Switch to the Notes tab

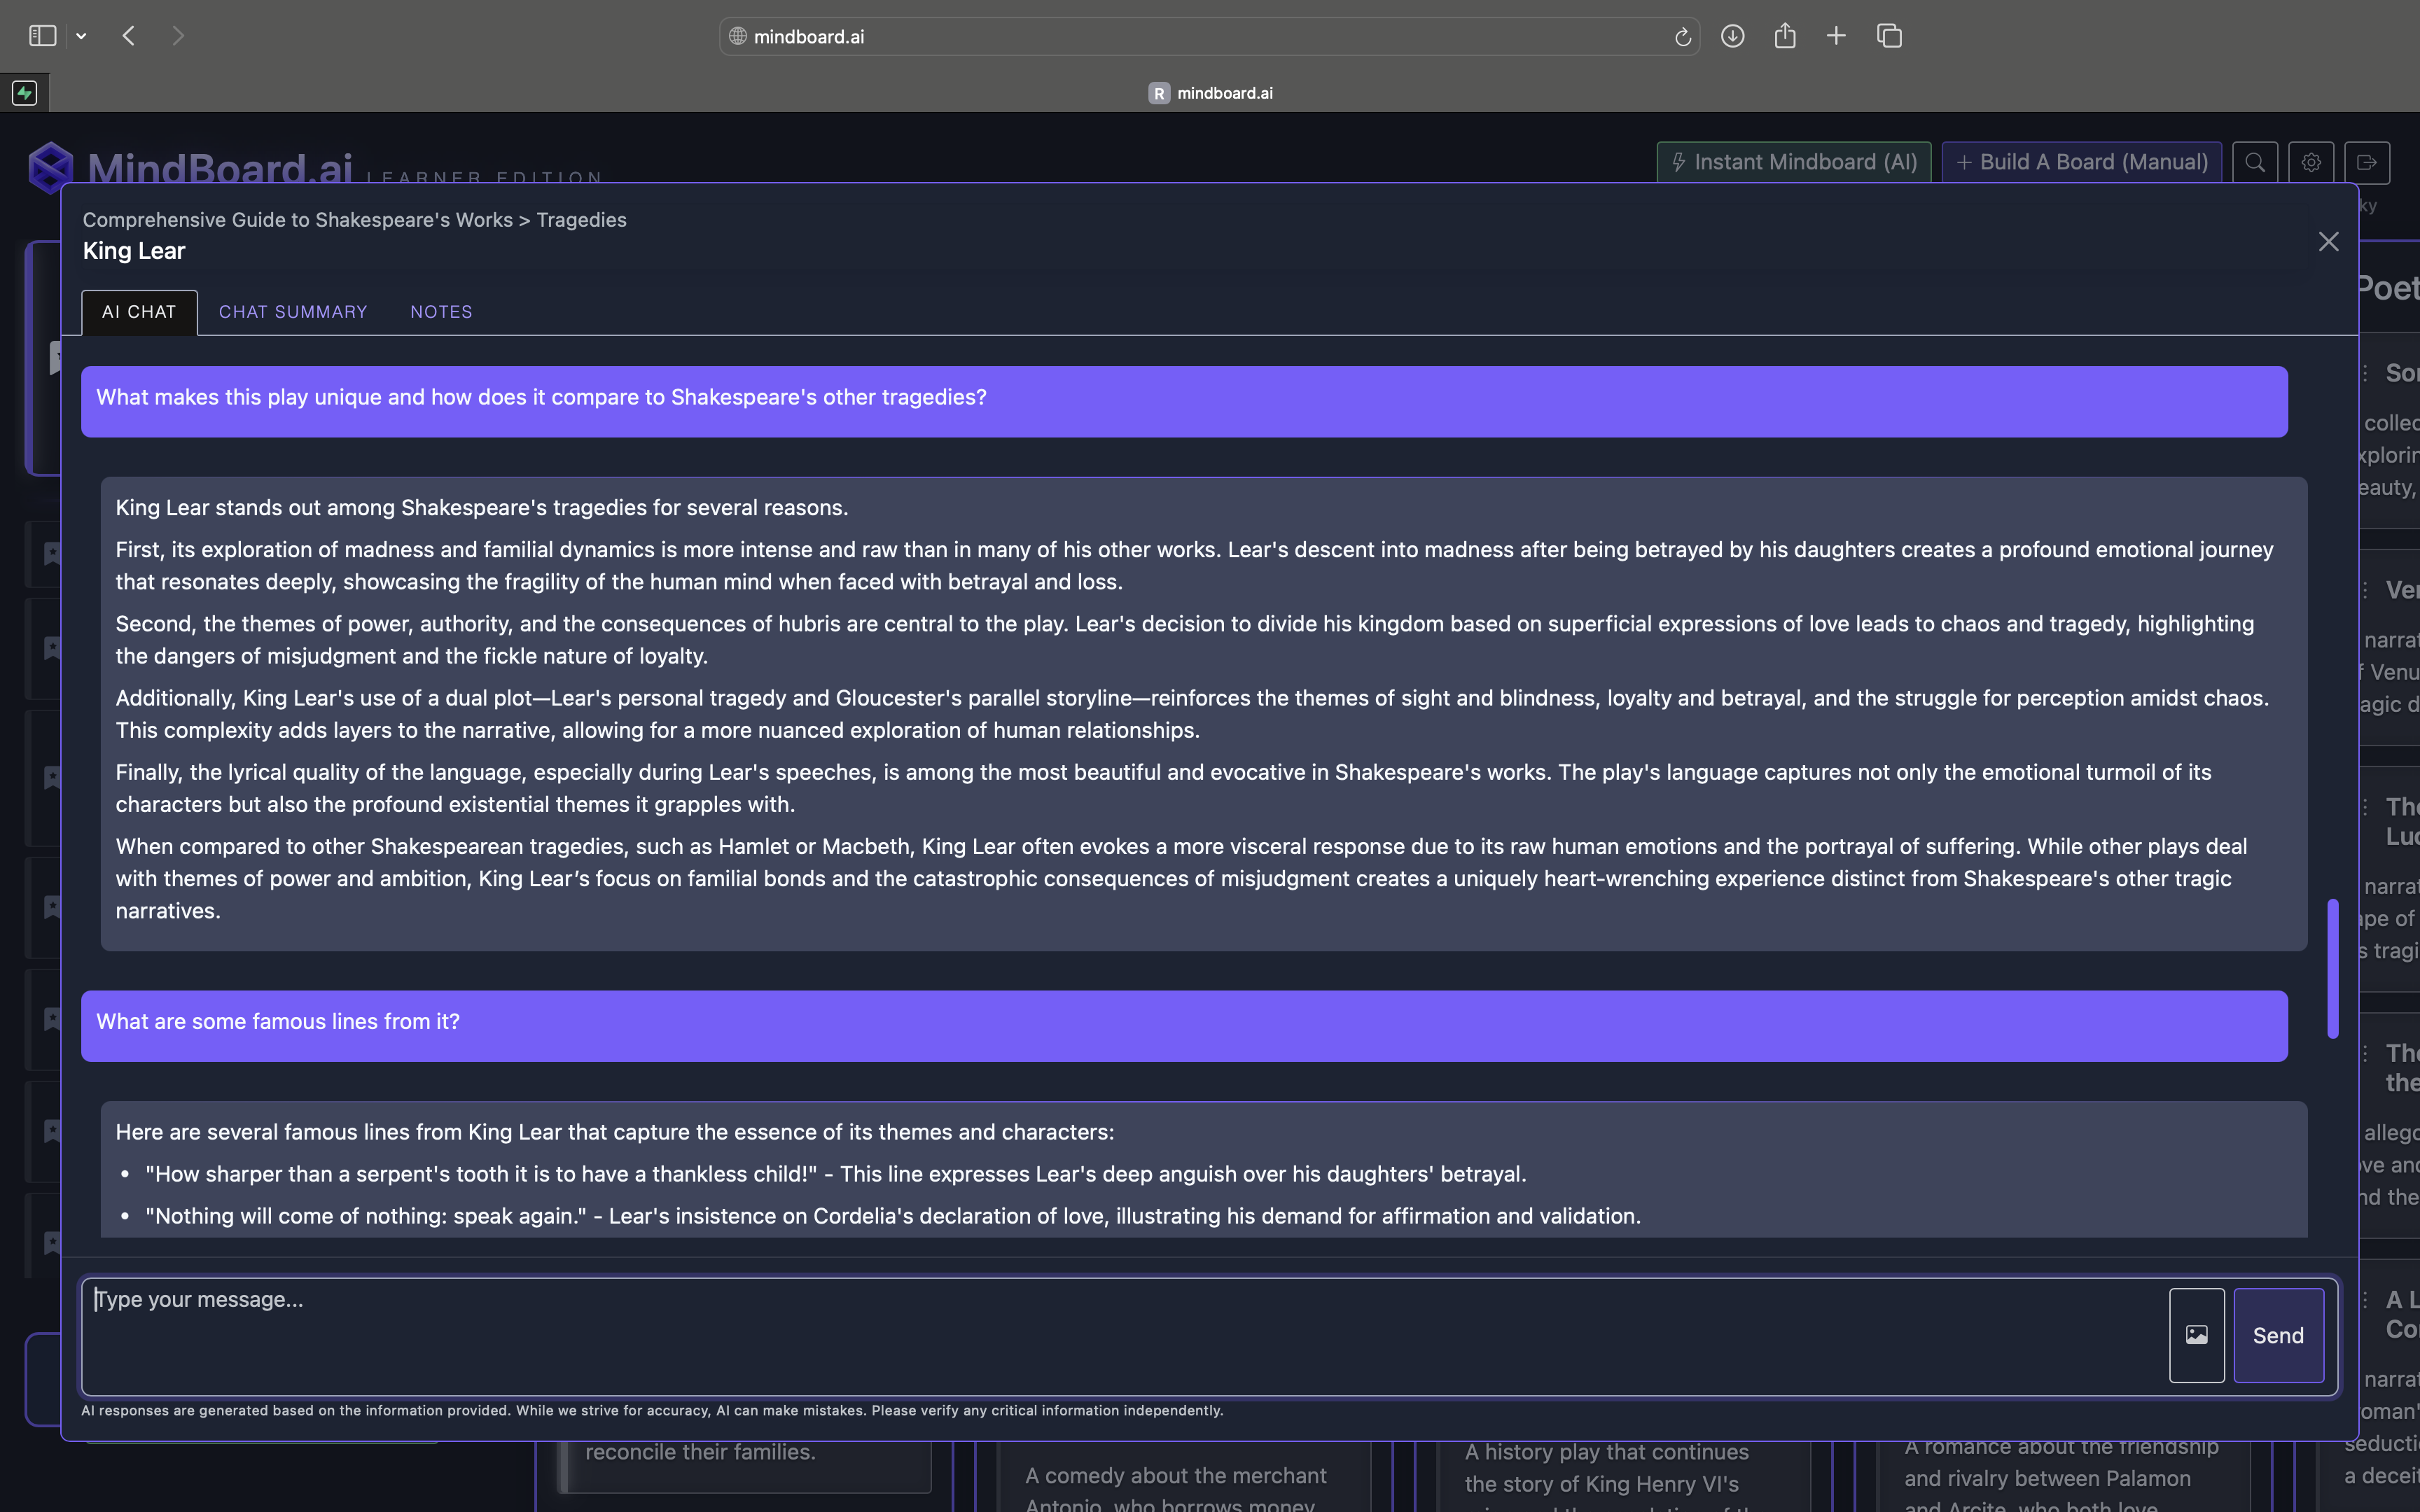441,312
